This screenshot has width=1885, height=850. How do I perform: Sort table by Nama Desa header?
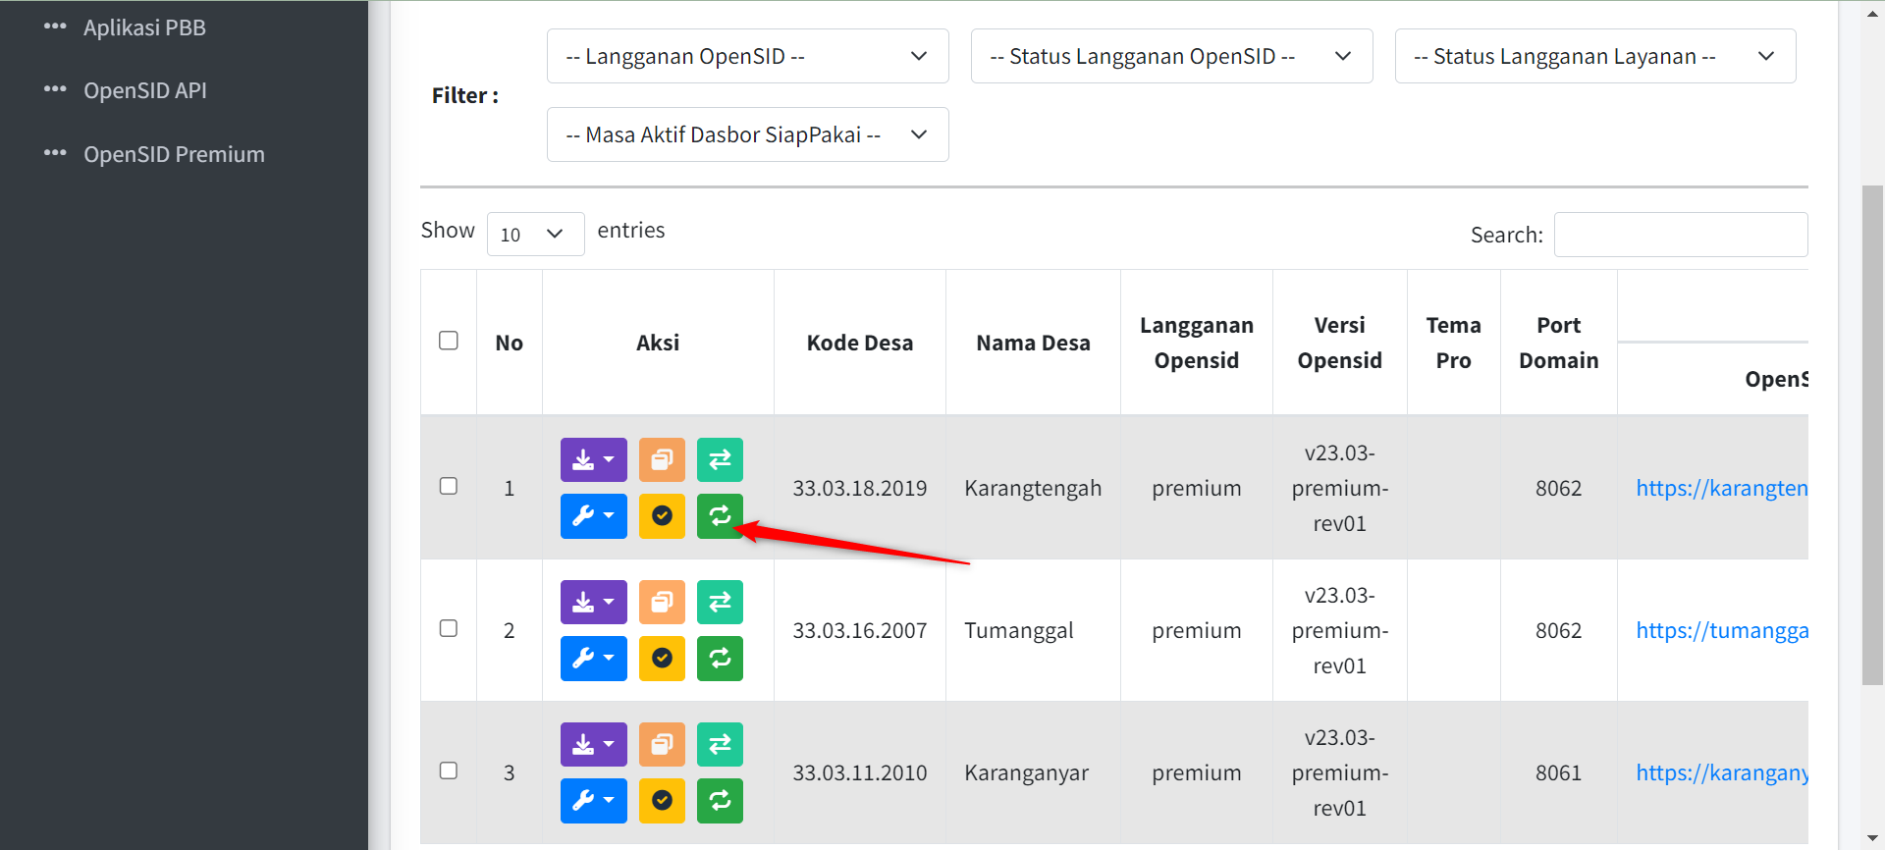click(1033, 343)
